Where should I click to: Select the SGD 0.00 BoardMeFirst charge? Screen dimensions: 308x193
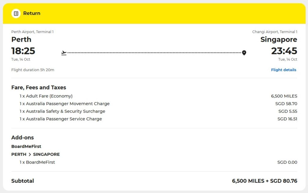coord(287,162)
